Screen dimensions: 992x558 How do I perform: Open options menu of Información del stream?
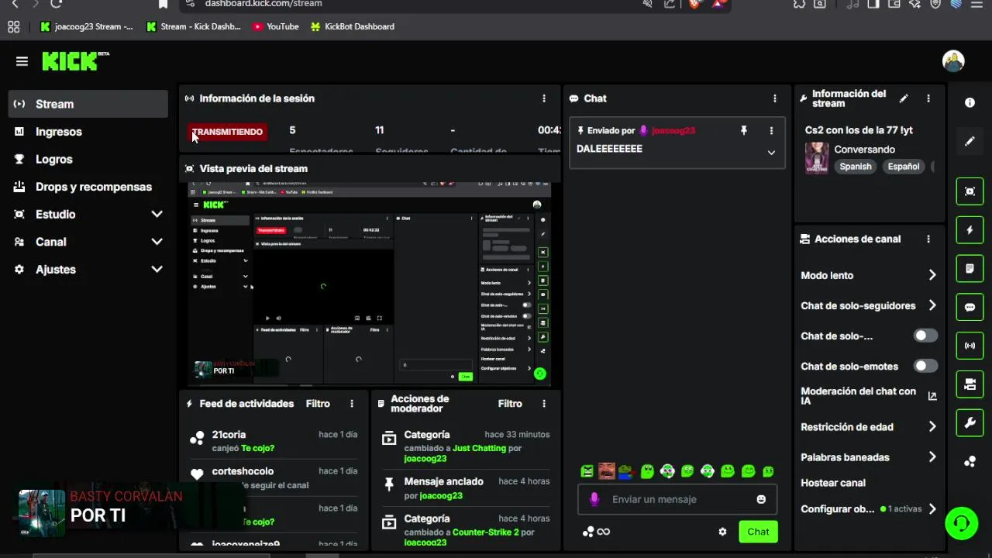(x=928, y=98)
